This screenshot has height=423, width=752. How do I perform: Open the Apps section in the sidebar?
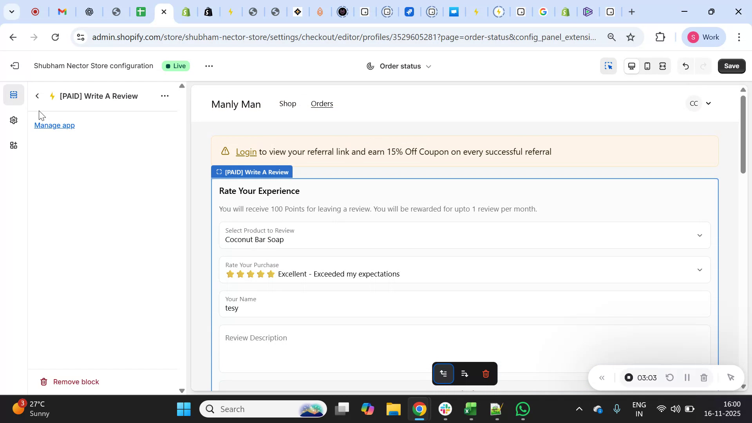pyautogui.click(x=14, y=145)
